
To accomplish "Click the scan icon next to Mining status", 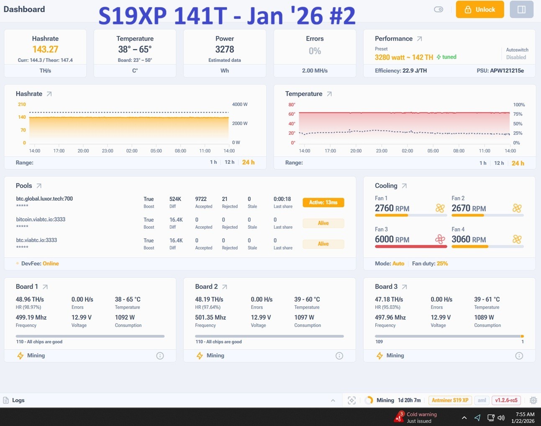I will [x=352, y=400].
